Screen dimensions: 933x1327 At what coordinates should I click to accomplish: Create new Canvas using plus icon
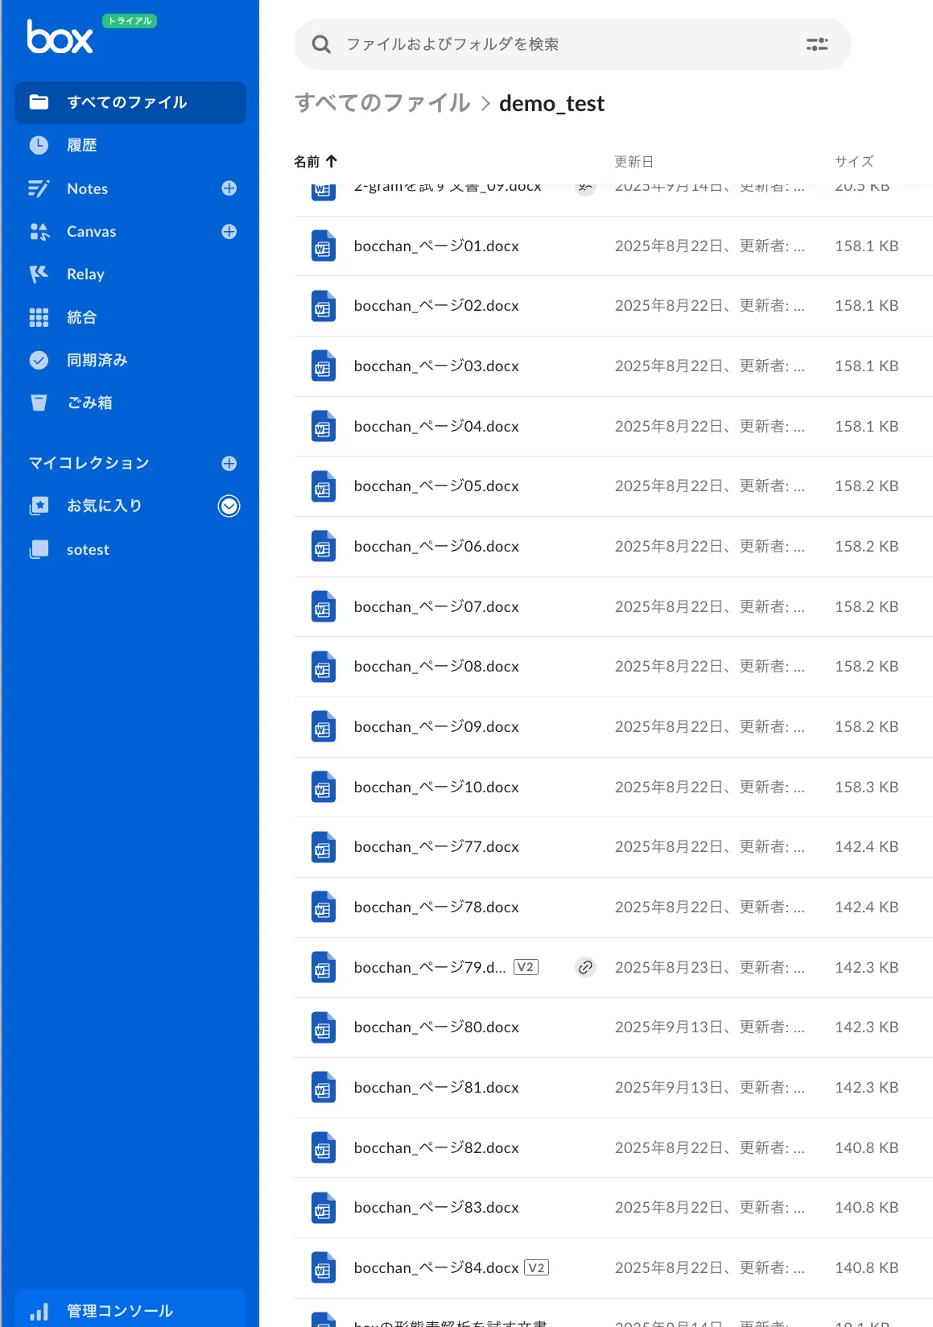click(229, 232)
